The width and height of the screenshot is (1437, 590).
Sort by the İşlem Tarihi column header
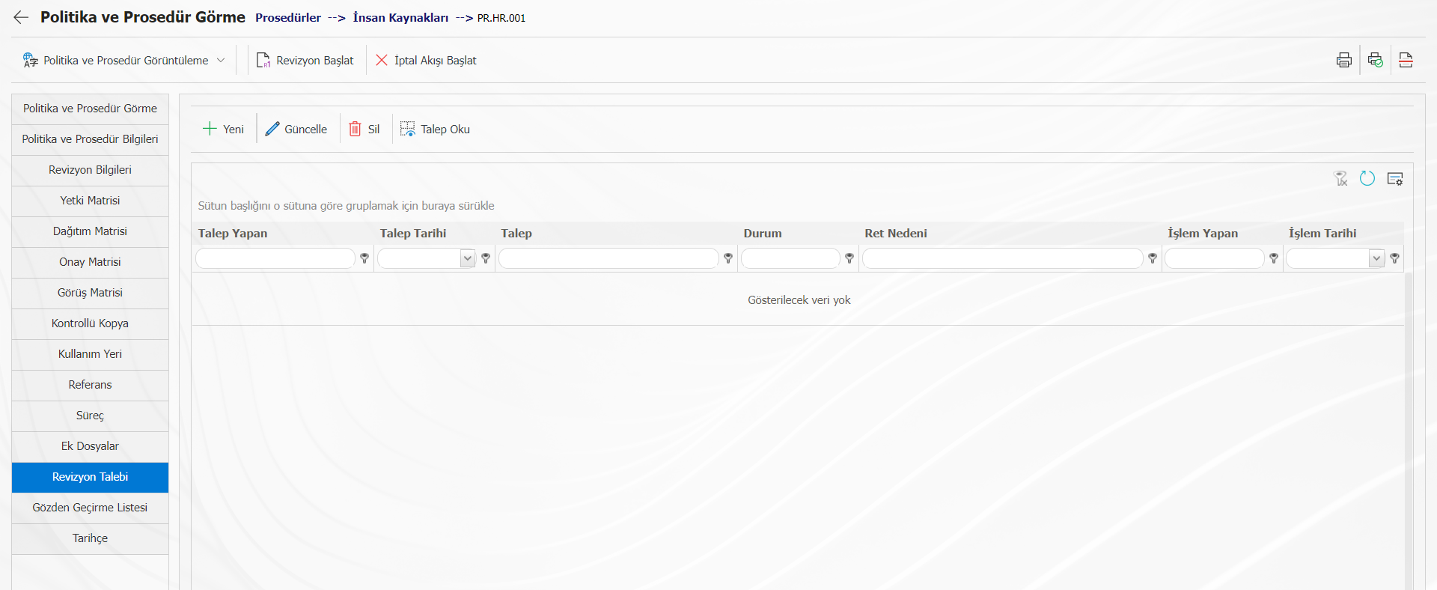[1322, 234]
